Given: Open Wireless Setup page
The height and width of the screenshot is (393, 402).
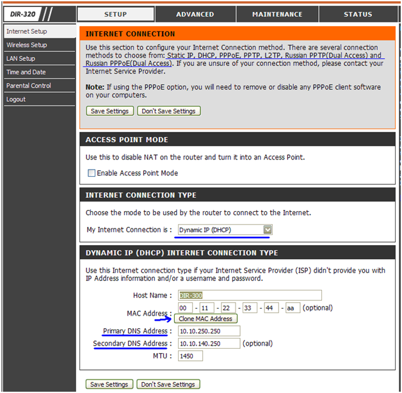Looking at the screenshot, I should (x=26, y=45).
